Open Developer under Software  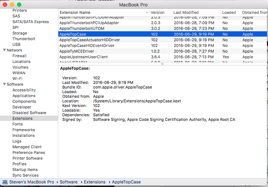pyautogui.click(x=22, y=107)
